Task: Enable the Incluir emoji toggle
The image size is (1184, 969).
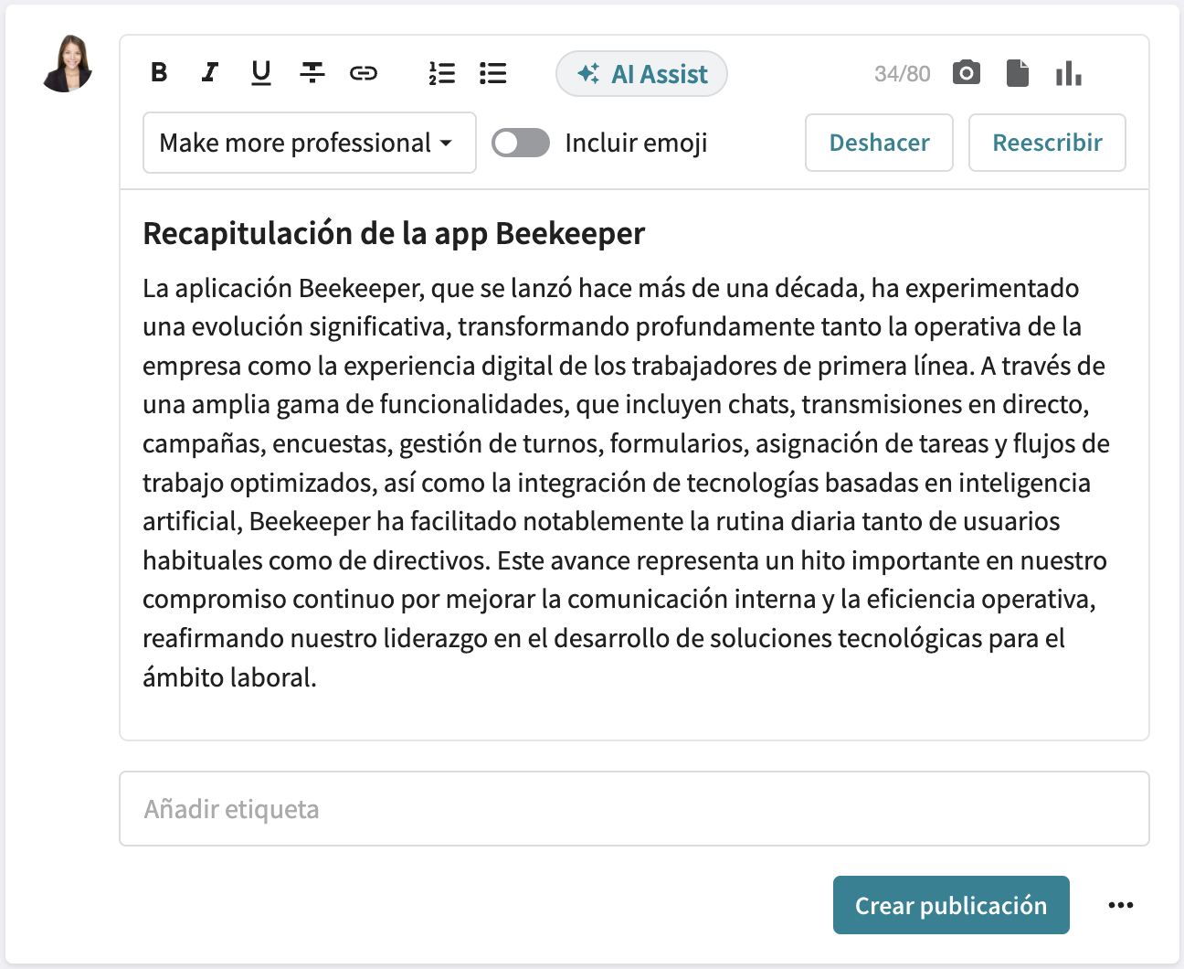Action: point(521,143)
